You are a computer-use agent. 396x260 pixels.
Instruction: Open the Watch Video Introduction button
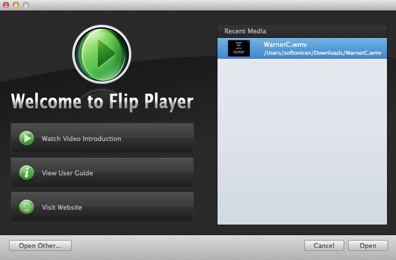coord(102,138)
